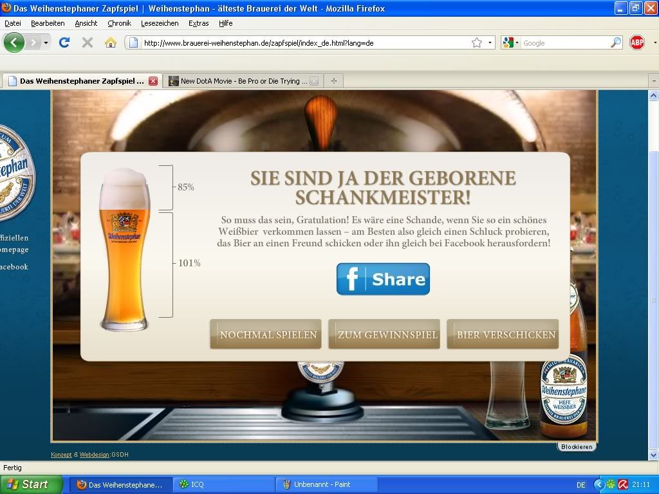Open the search engine selector dropdown
659x494 pixels.
pyautogui.click(x=510, y=42)
